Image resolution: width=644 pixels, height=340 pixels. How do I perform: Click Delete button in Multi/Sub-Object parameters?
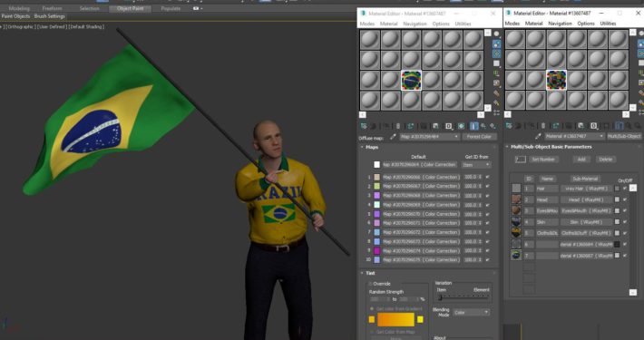(x=605, y=160)
